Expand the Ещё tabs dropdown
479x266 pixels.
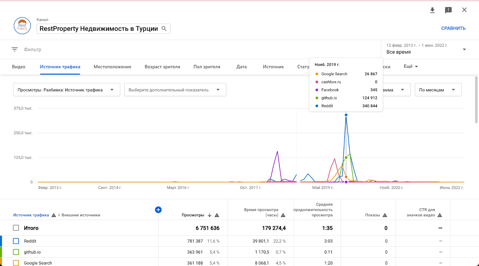click(x=411, y=66)
